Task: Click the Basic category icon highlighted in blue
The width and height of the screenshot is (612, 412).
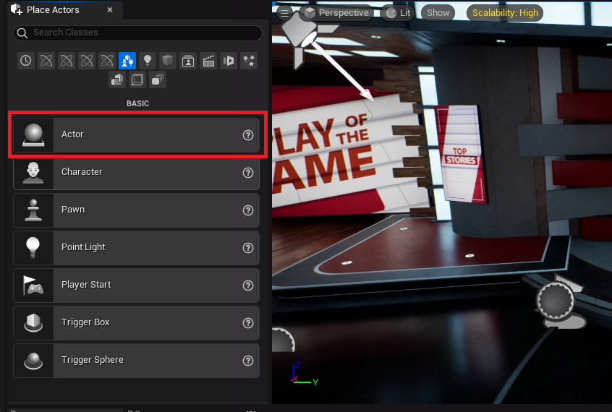Action: click(127, 61)
